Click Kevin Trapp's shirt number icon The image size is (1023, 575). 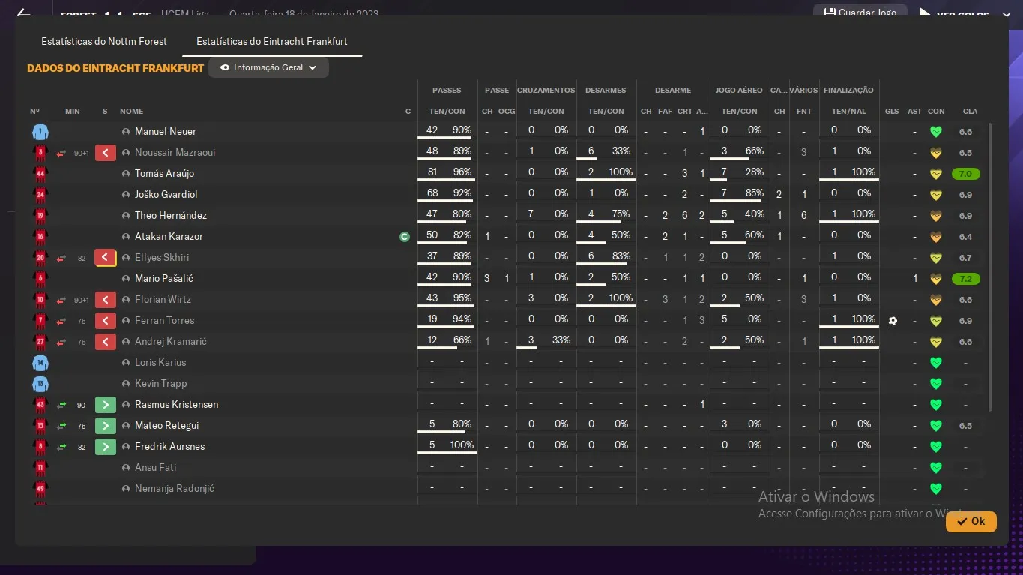pyautogui.click(x=40, y=384)
